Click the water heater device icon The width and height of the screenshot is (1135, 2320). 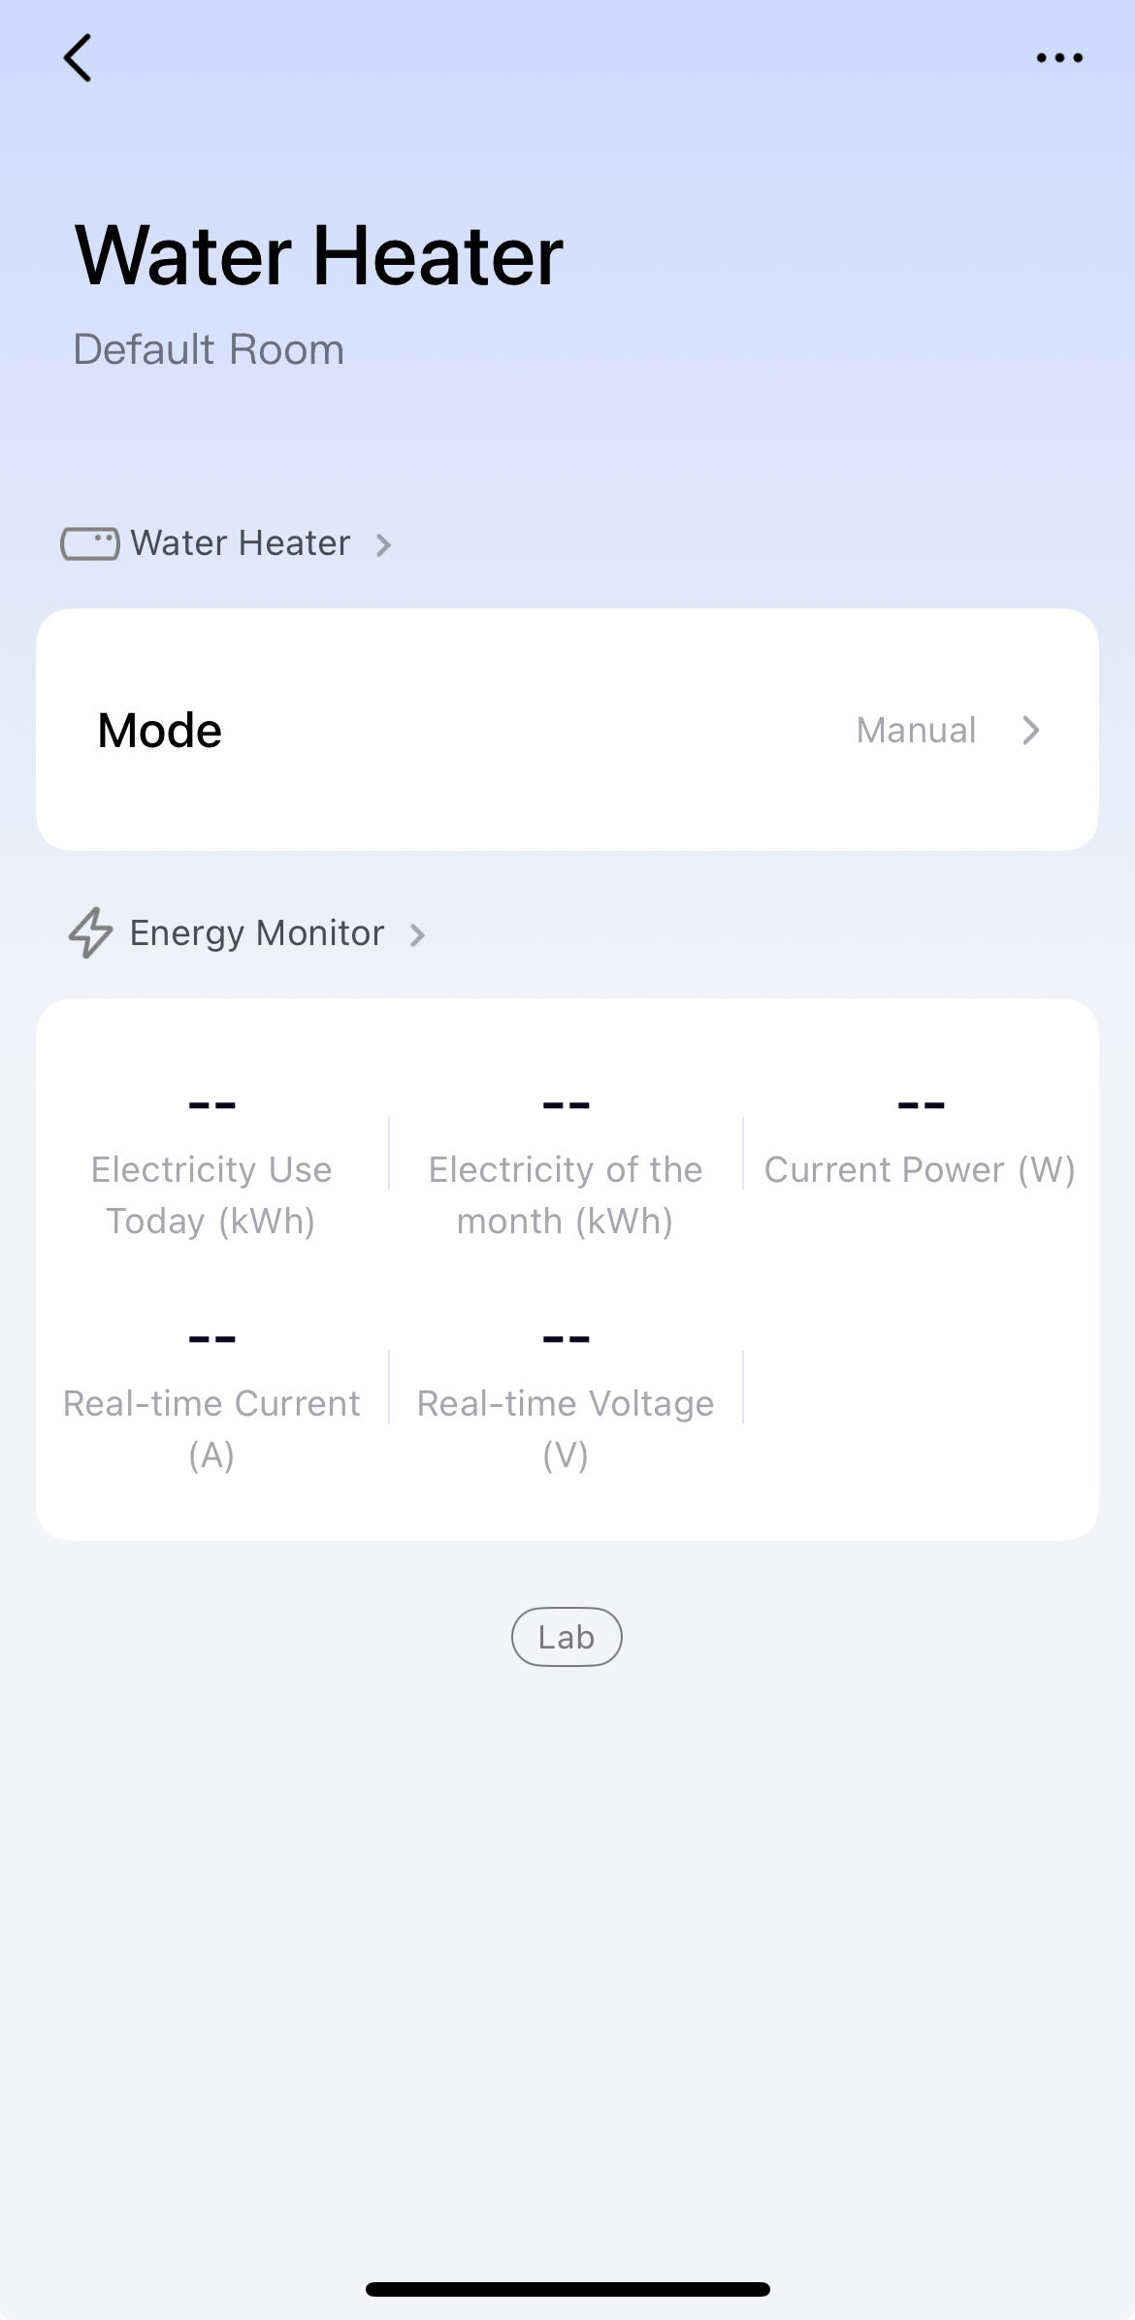click(x=90, y=543)
